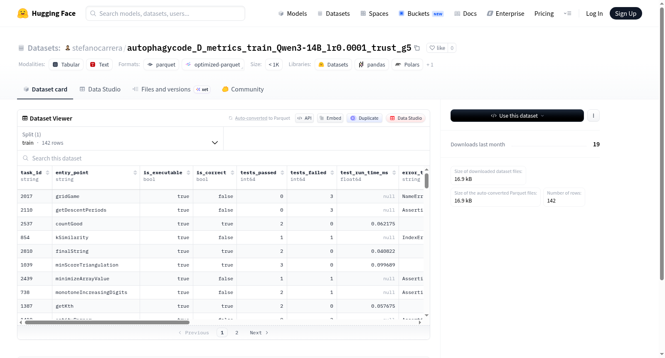Open the more options three-dot menu

(x=593, y=116)
